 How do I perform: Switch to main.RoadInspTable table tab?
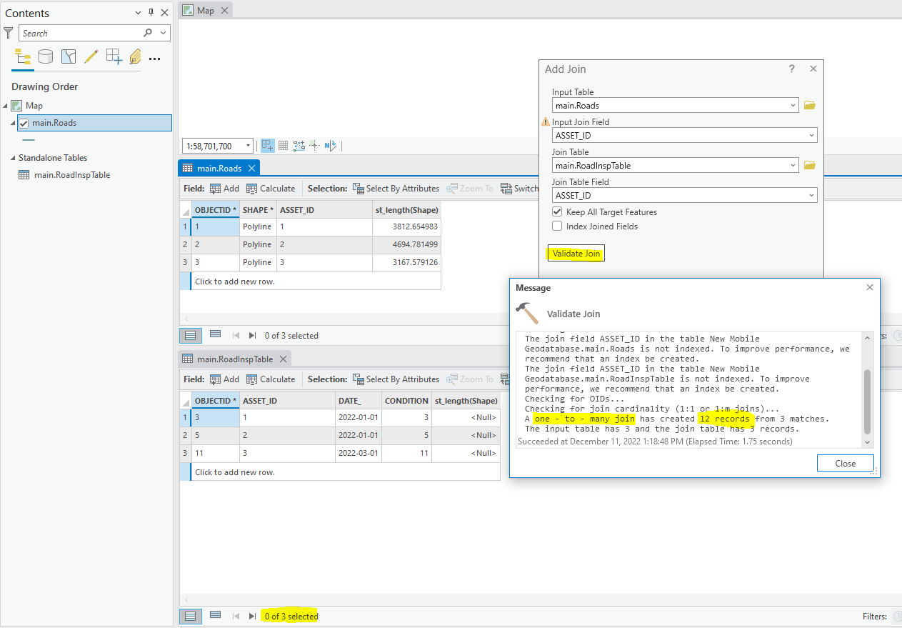235,359
